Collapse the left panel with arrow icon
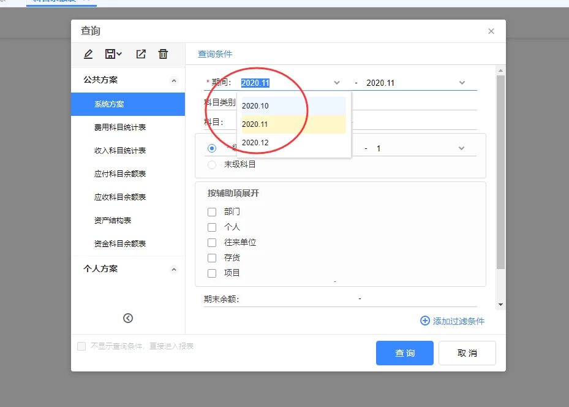The image size is (569, 407). tap(128, 318)
